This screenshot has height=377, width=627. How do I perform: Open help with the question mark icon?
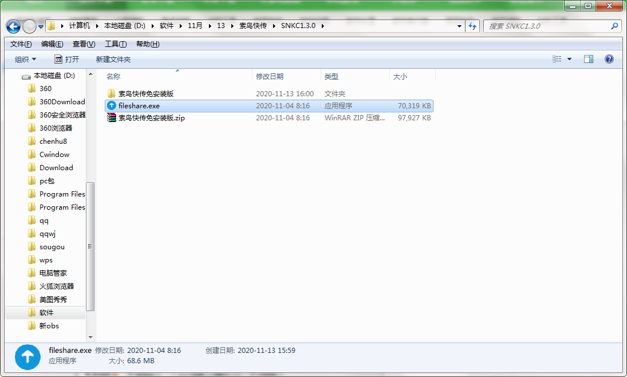point(609,59)
